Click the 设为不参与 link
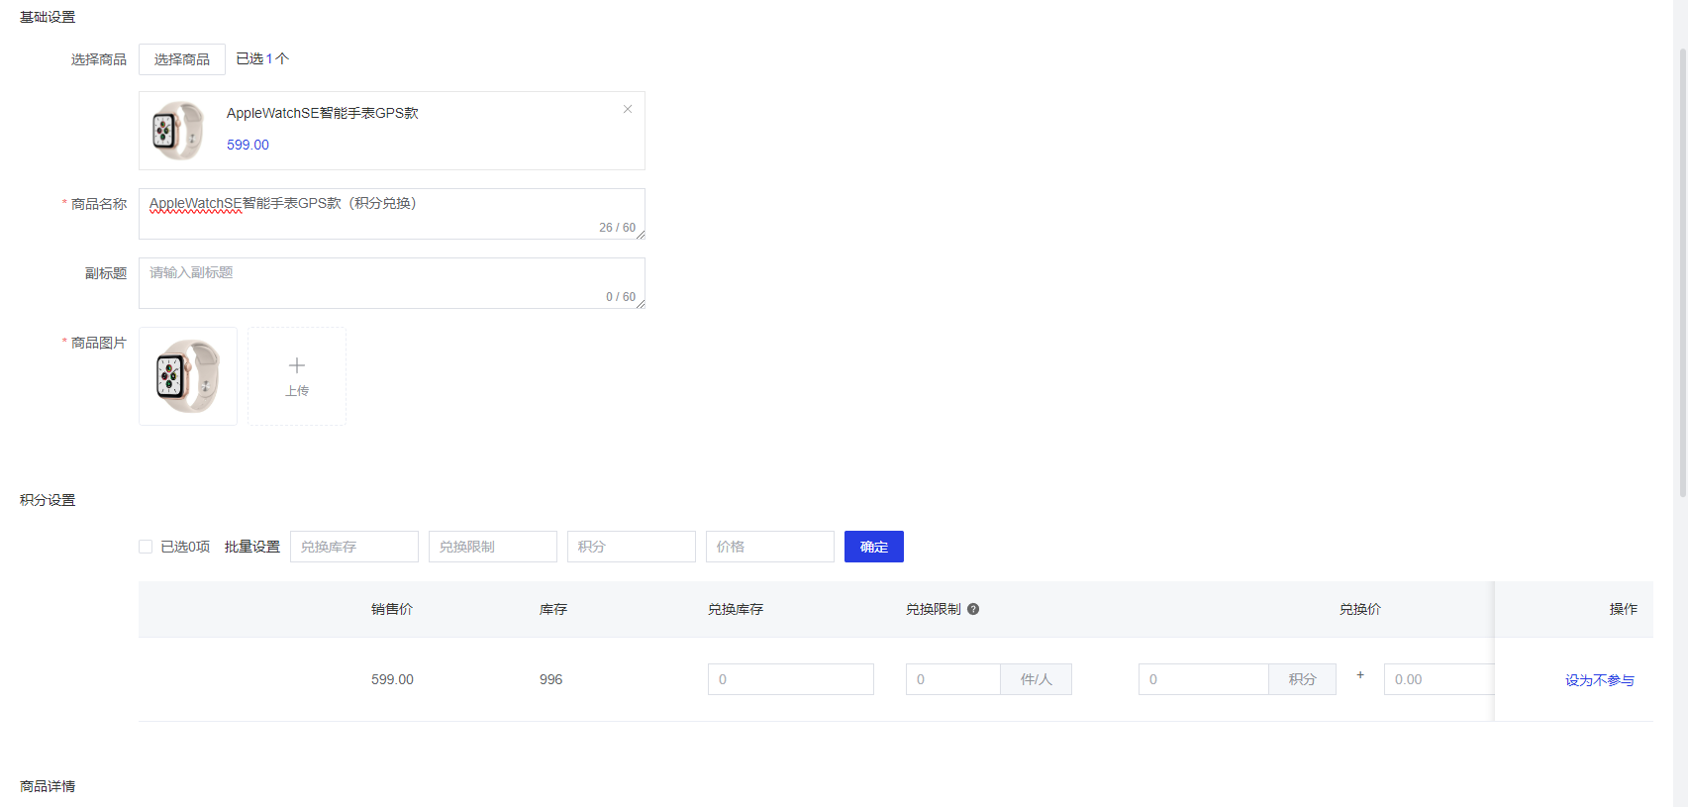The height and width of the screenshot is (807, 1688). (x=1599, y=680)
